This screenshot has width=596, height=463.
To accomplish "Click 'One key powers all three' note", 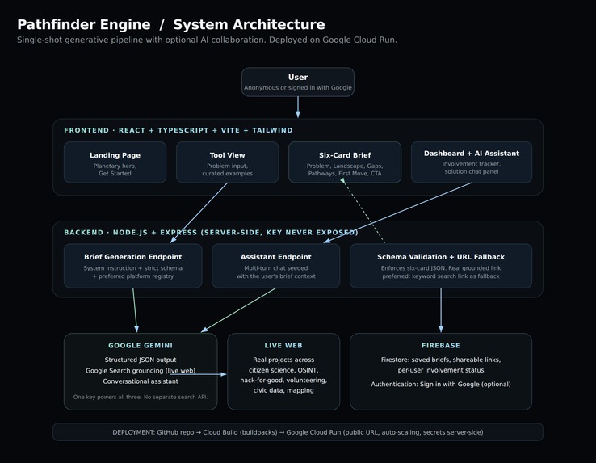I will (141, 397).
